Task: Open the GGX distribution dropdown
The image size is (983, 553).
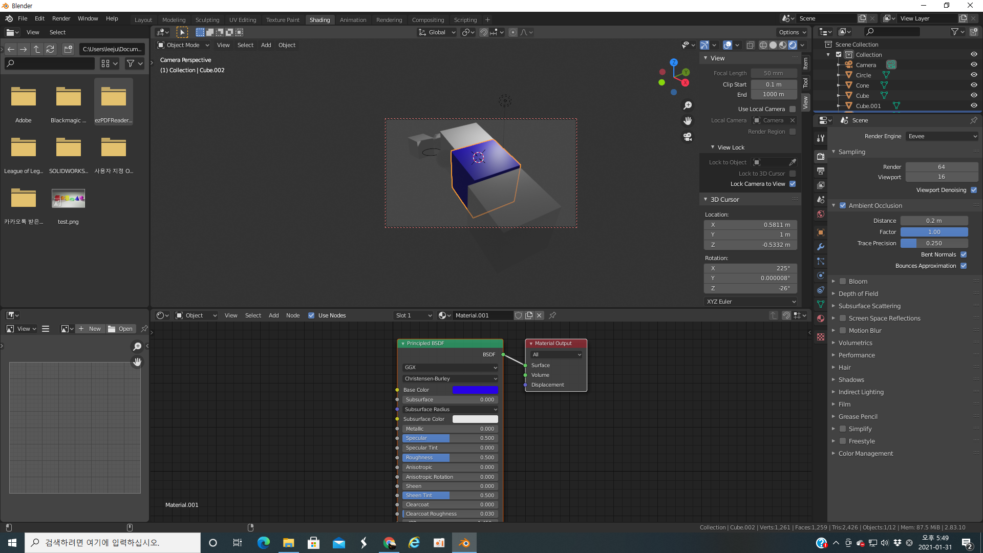Action: click(x=450, y=368)
